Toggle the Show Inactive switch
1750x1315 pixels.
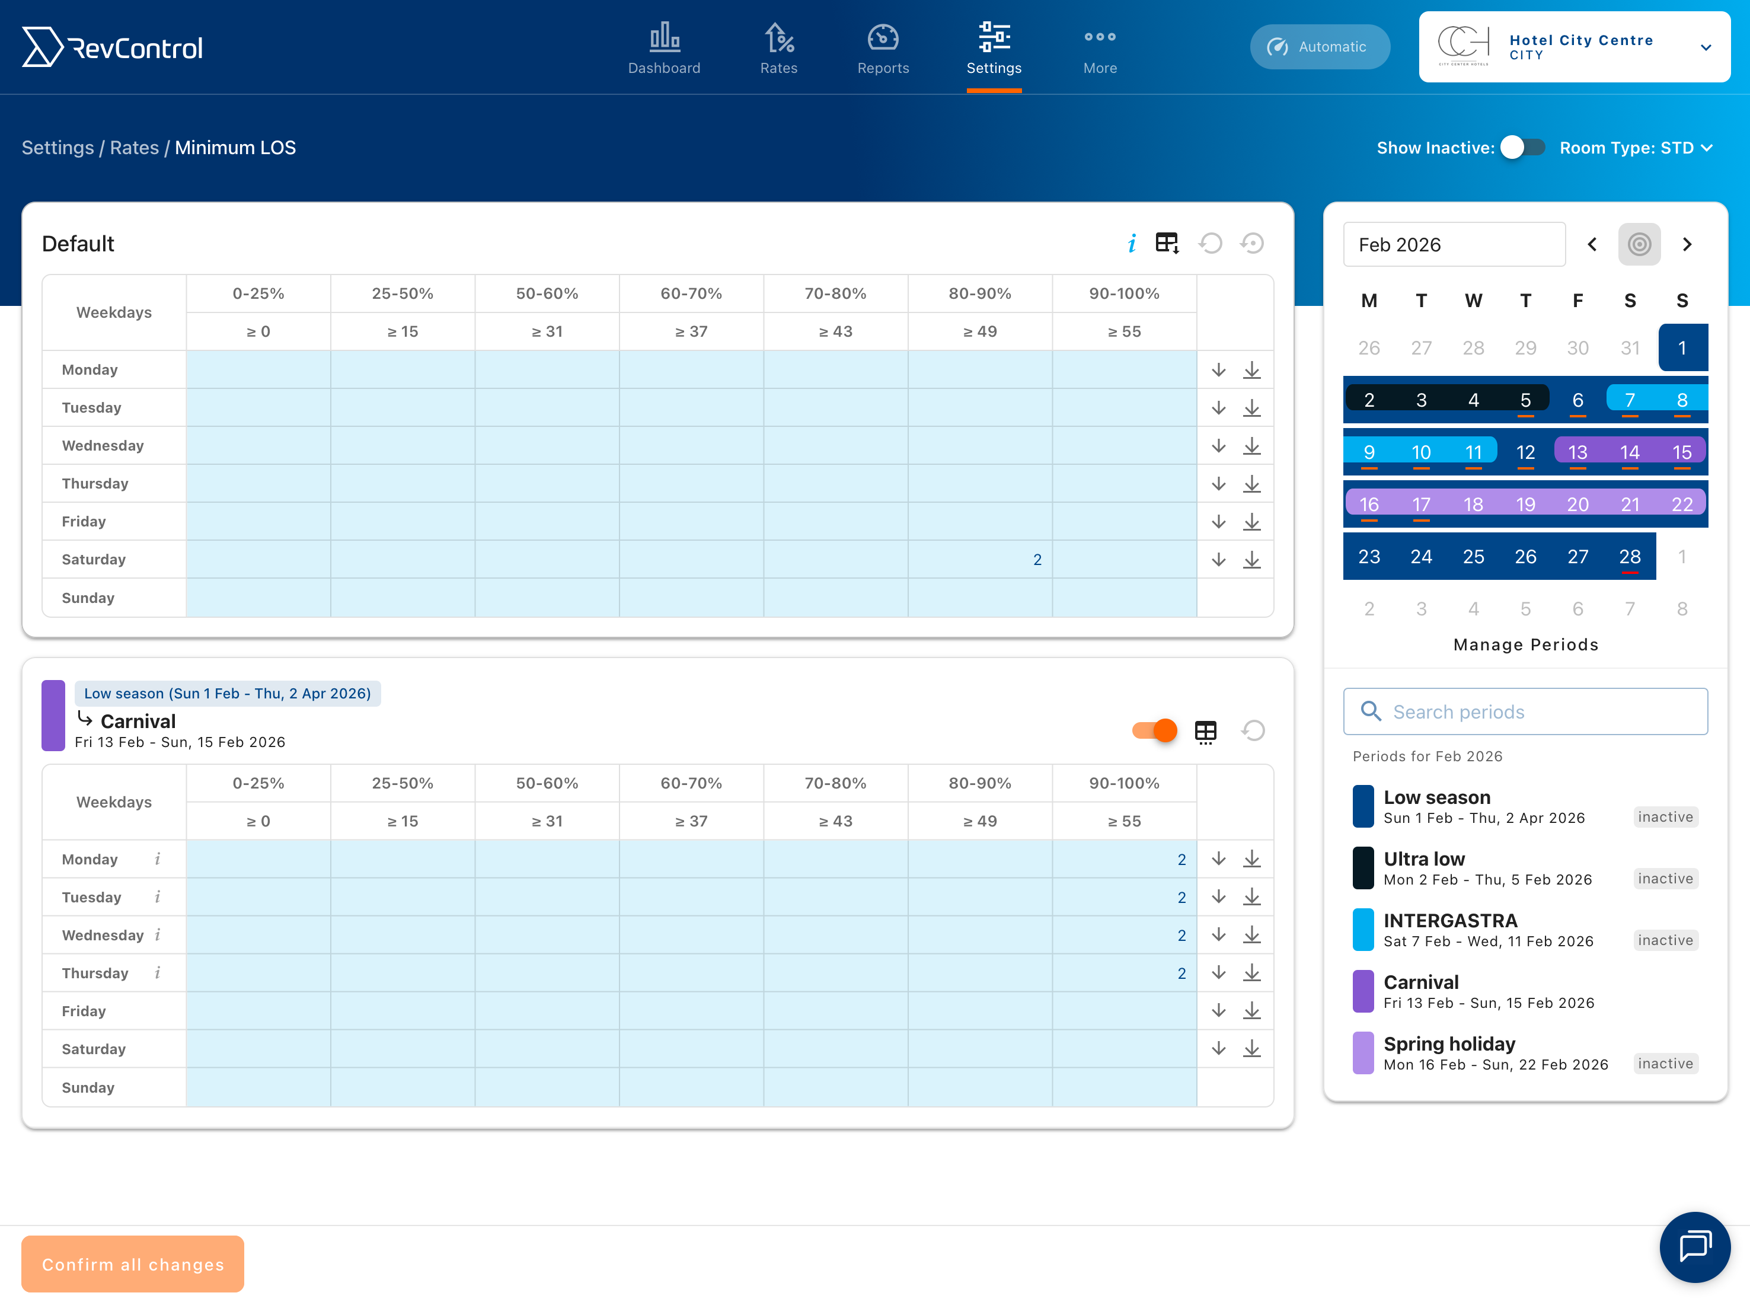tap(1522, 148)
